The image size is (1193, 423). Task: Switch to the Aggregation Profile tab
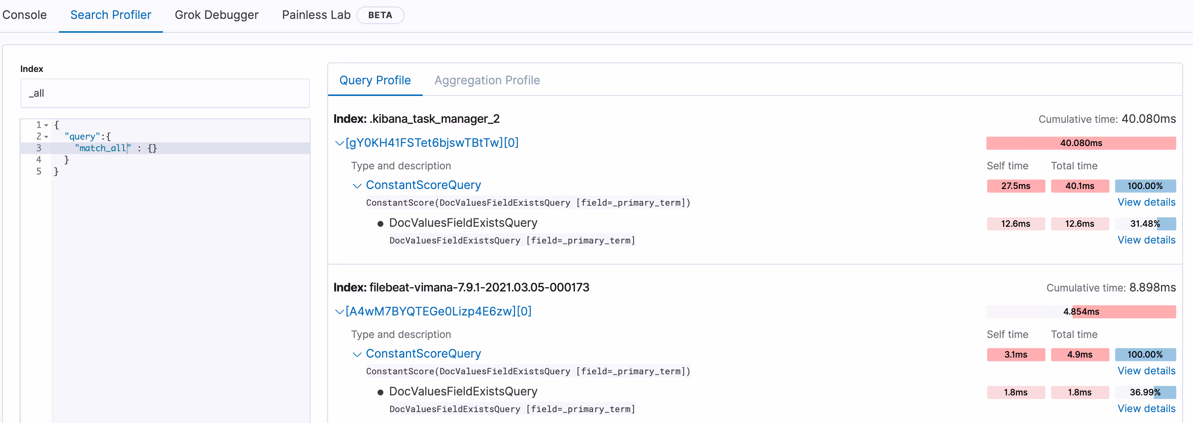pos(487,80)
